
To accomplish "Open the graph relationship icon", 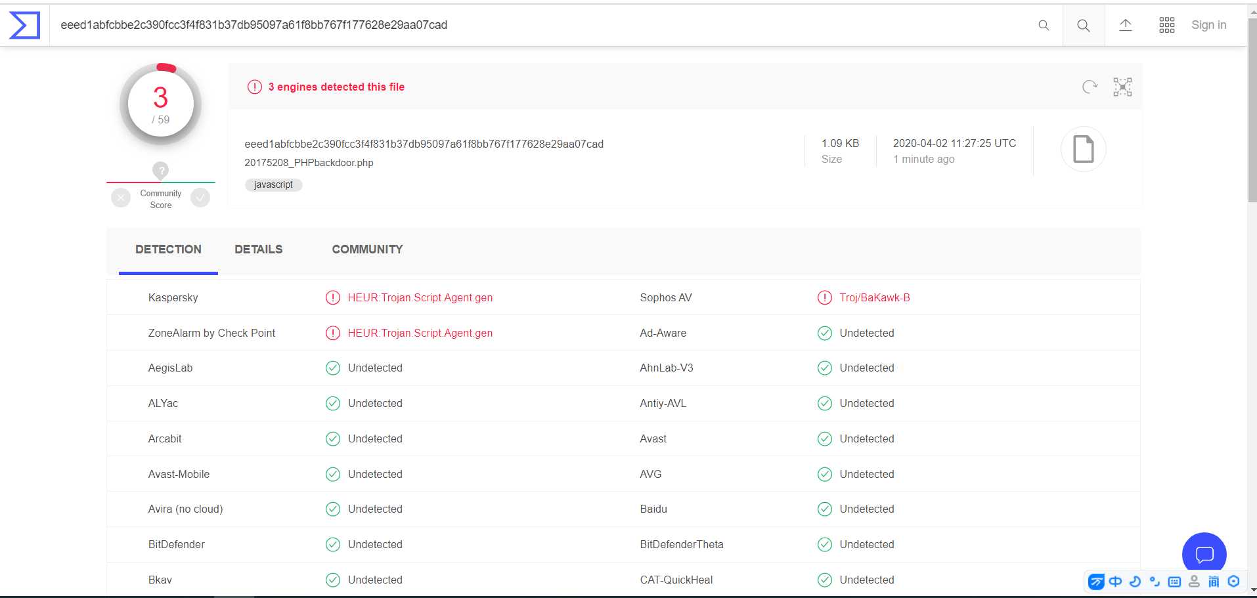I will click(x=1122, y=87).
